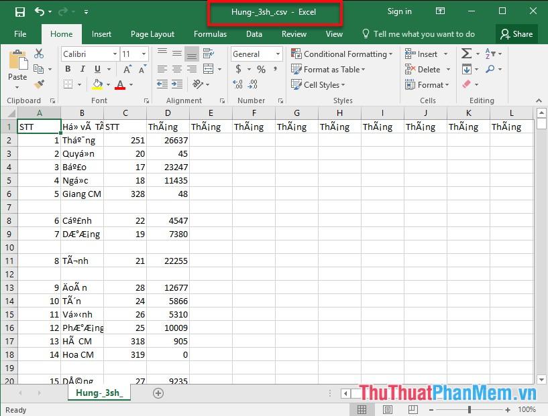The height and width of the screenshot is (416, 548).
Task: Toggle Italic formatting
Action: (x=83, y=69)
